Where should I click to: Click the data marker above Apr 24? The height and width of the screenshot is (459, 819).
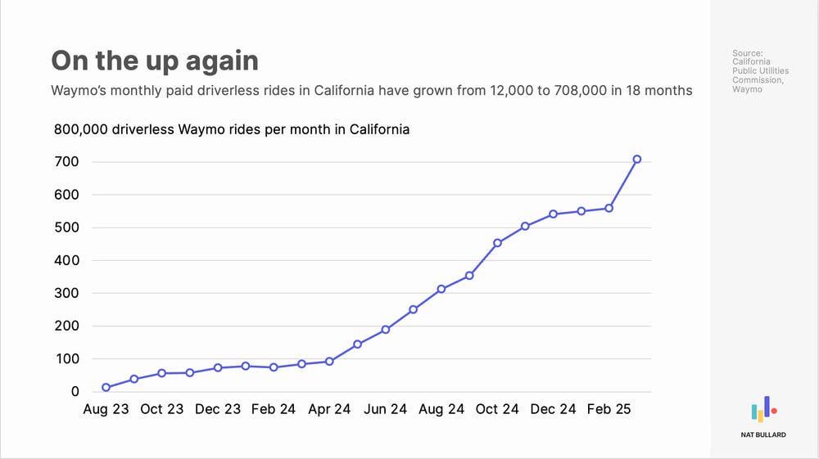click(x=329, y=362)
